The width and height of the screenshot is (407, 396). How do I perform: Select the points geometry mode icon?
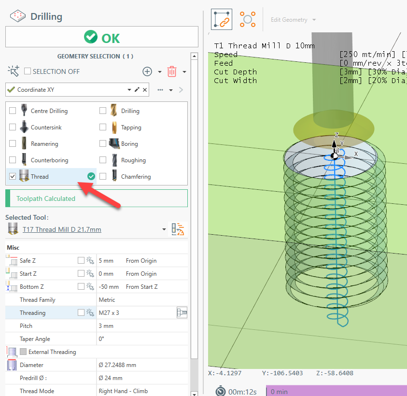[x=248, y=19]
